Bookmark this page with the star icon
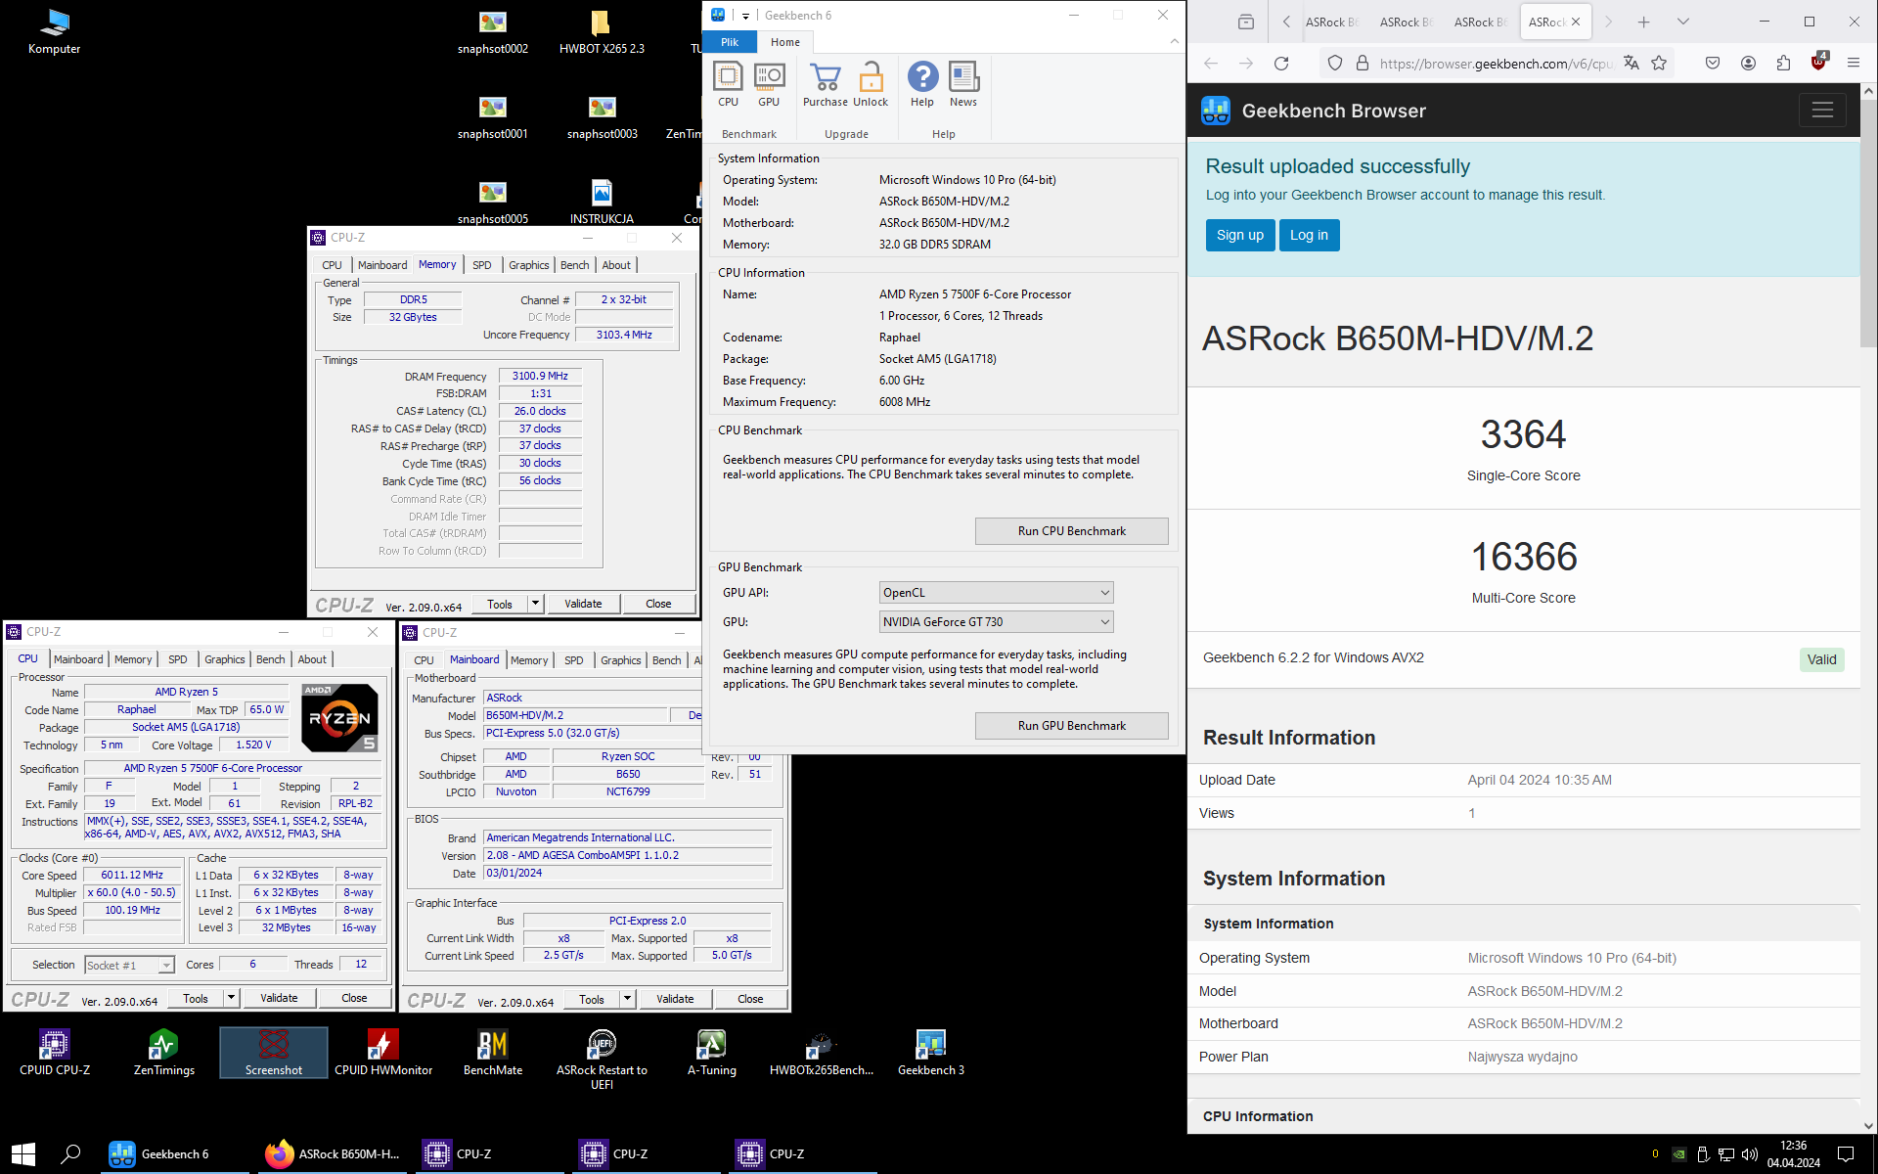 click(x=1659, y=64)
